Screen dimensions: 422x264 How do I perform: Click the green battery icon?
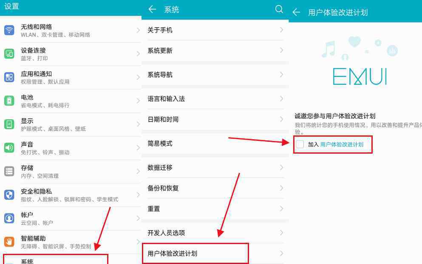(9, 101)
